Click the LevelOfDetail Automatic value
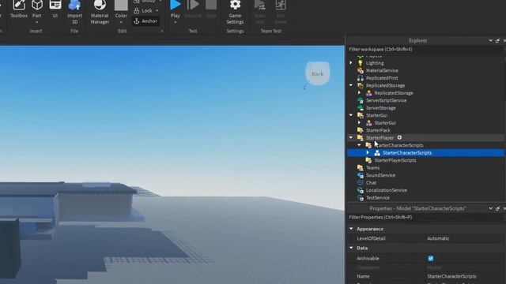506x284 pixels. pos(438,238)
